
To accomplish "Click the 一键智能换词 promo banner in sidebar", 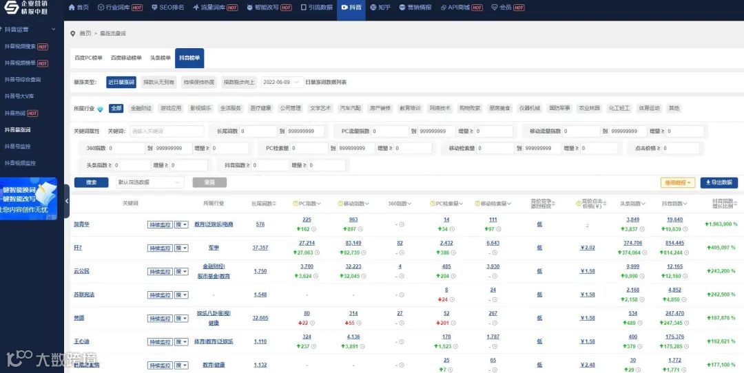I will (28, 199).
